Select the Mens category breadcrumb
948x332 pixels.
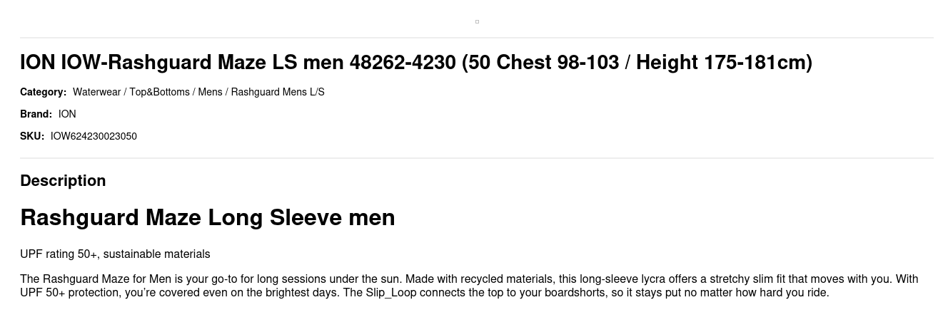210,92
